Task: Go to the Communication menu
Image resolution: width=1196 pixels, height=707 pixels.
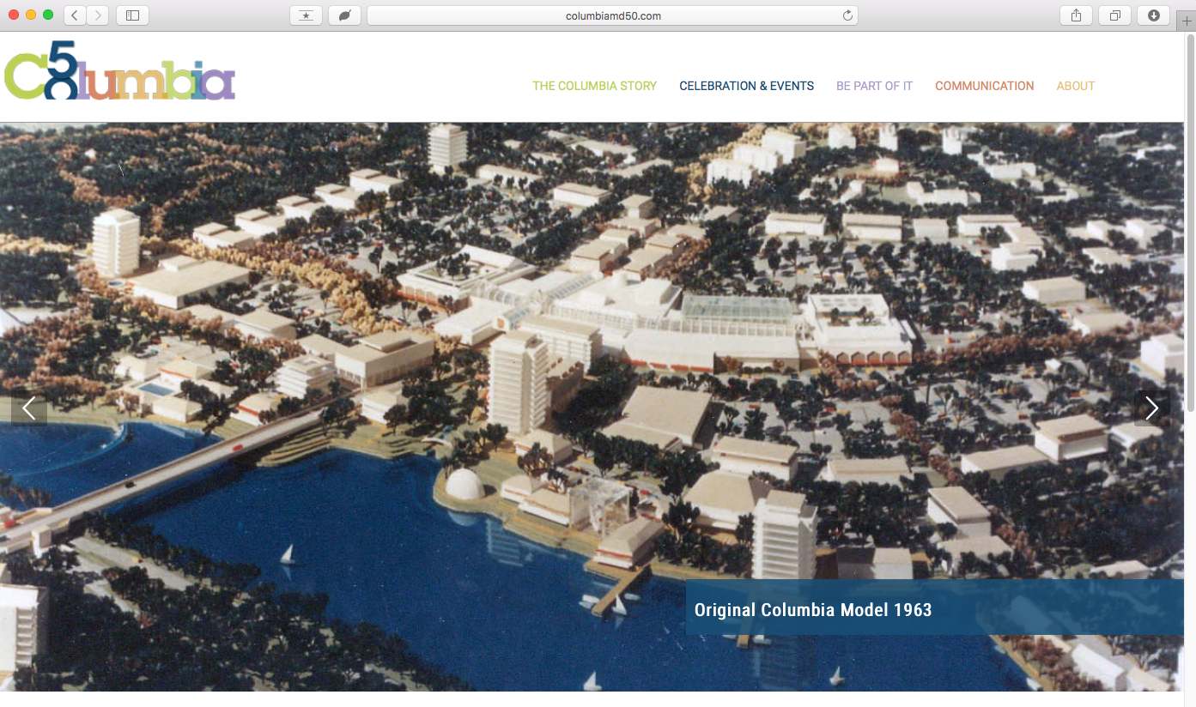Action: (x=984, y=86)
